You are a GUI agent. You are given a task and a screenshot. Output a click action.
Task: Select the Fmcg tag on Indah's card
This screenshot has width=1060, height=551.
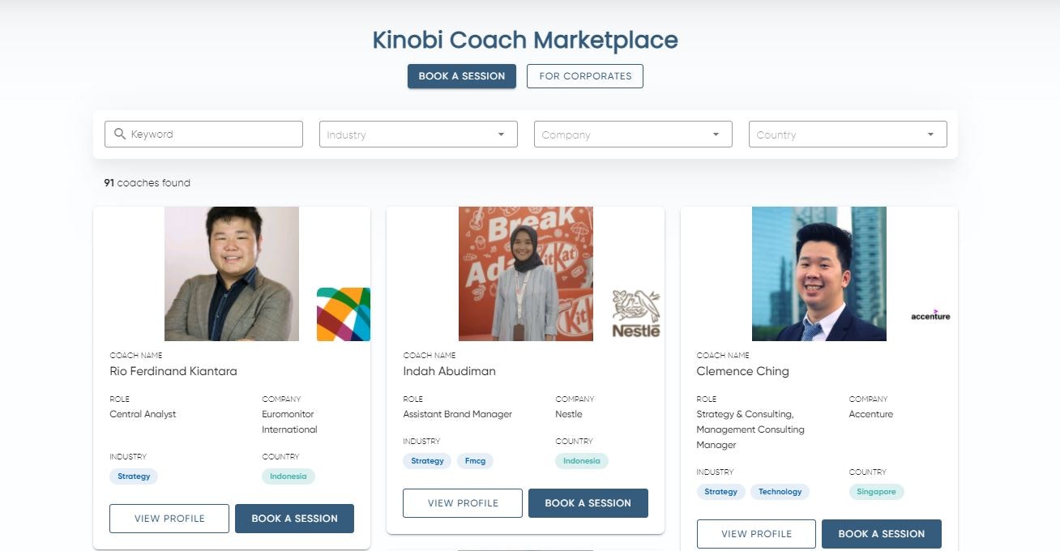click(475, 460)
